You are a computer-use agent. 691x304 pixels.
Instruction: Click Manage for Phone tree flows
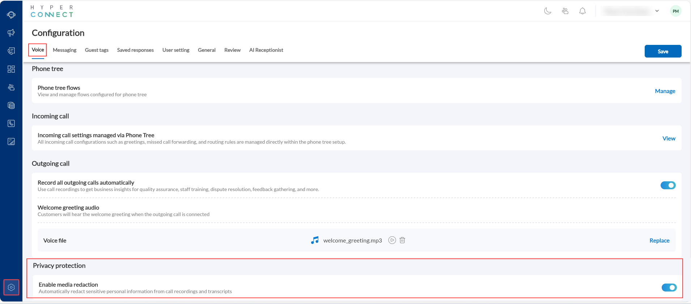[x=665, y=91]
